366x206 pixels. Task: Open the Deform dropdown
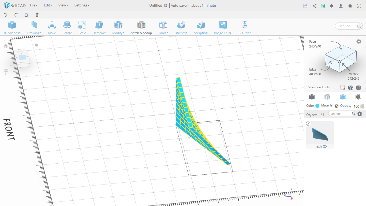99,28
